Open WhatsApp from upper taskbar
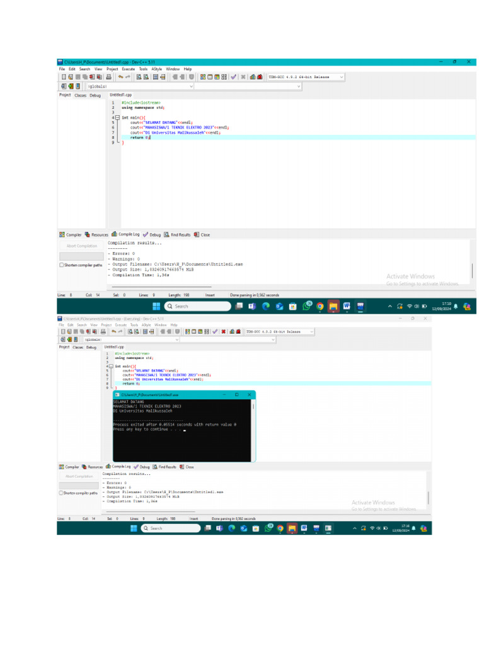Screen dimensions: 484x645 point(307,307)
